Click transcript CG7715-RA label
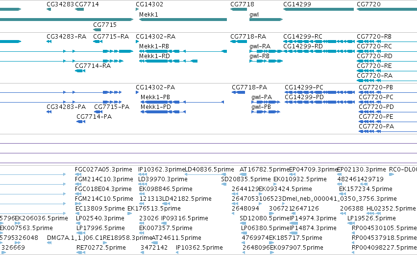 (111, 37)
